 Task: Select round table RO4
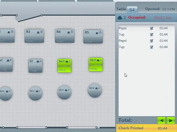click(95, 90)
